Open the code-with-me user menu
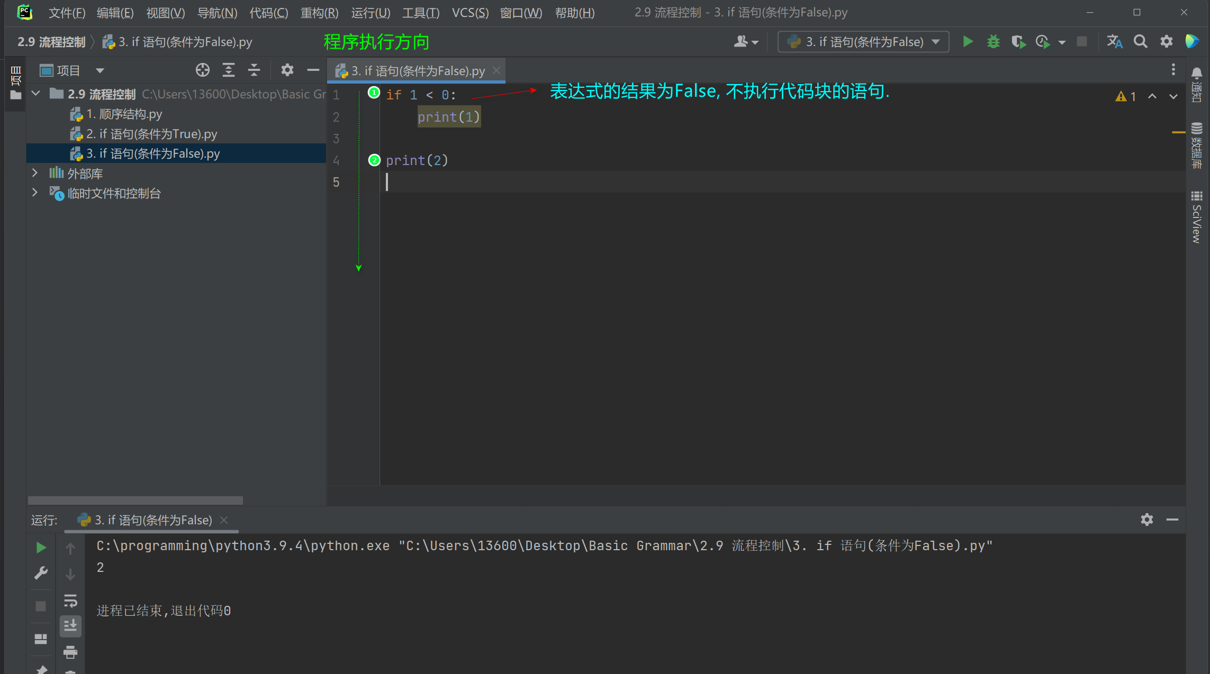 746,42
